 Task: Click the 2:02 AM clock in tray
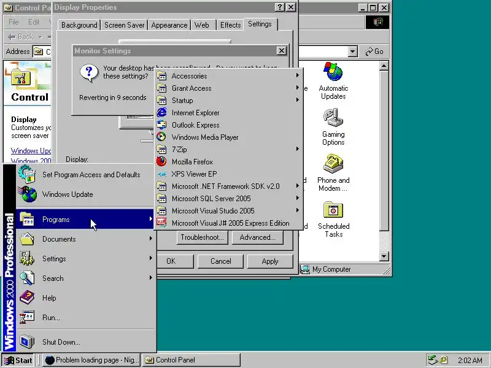pyautogui.click(x=470, y=361)
